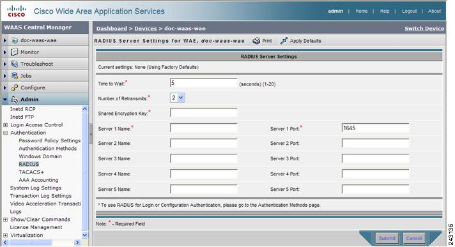Viewport: 455px width, 247px height.
Task: Expand the Virtualization tree node
Action: click(5, 235)
